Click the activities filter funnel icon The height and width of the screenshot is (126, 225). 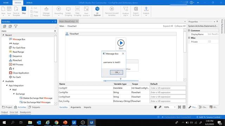click(x=15, y=26)
